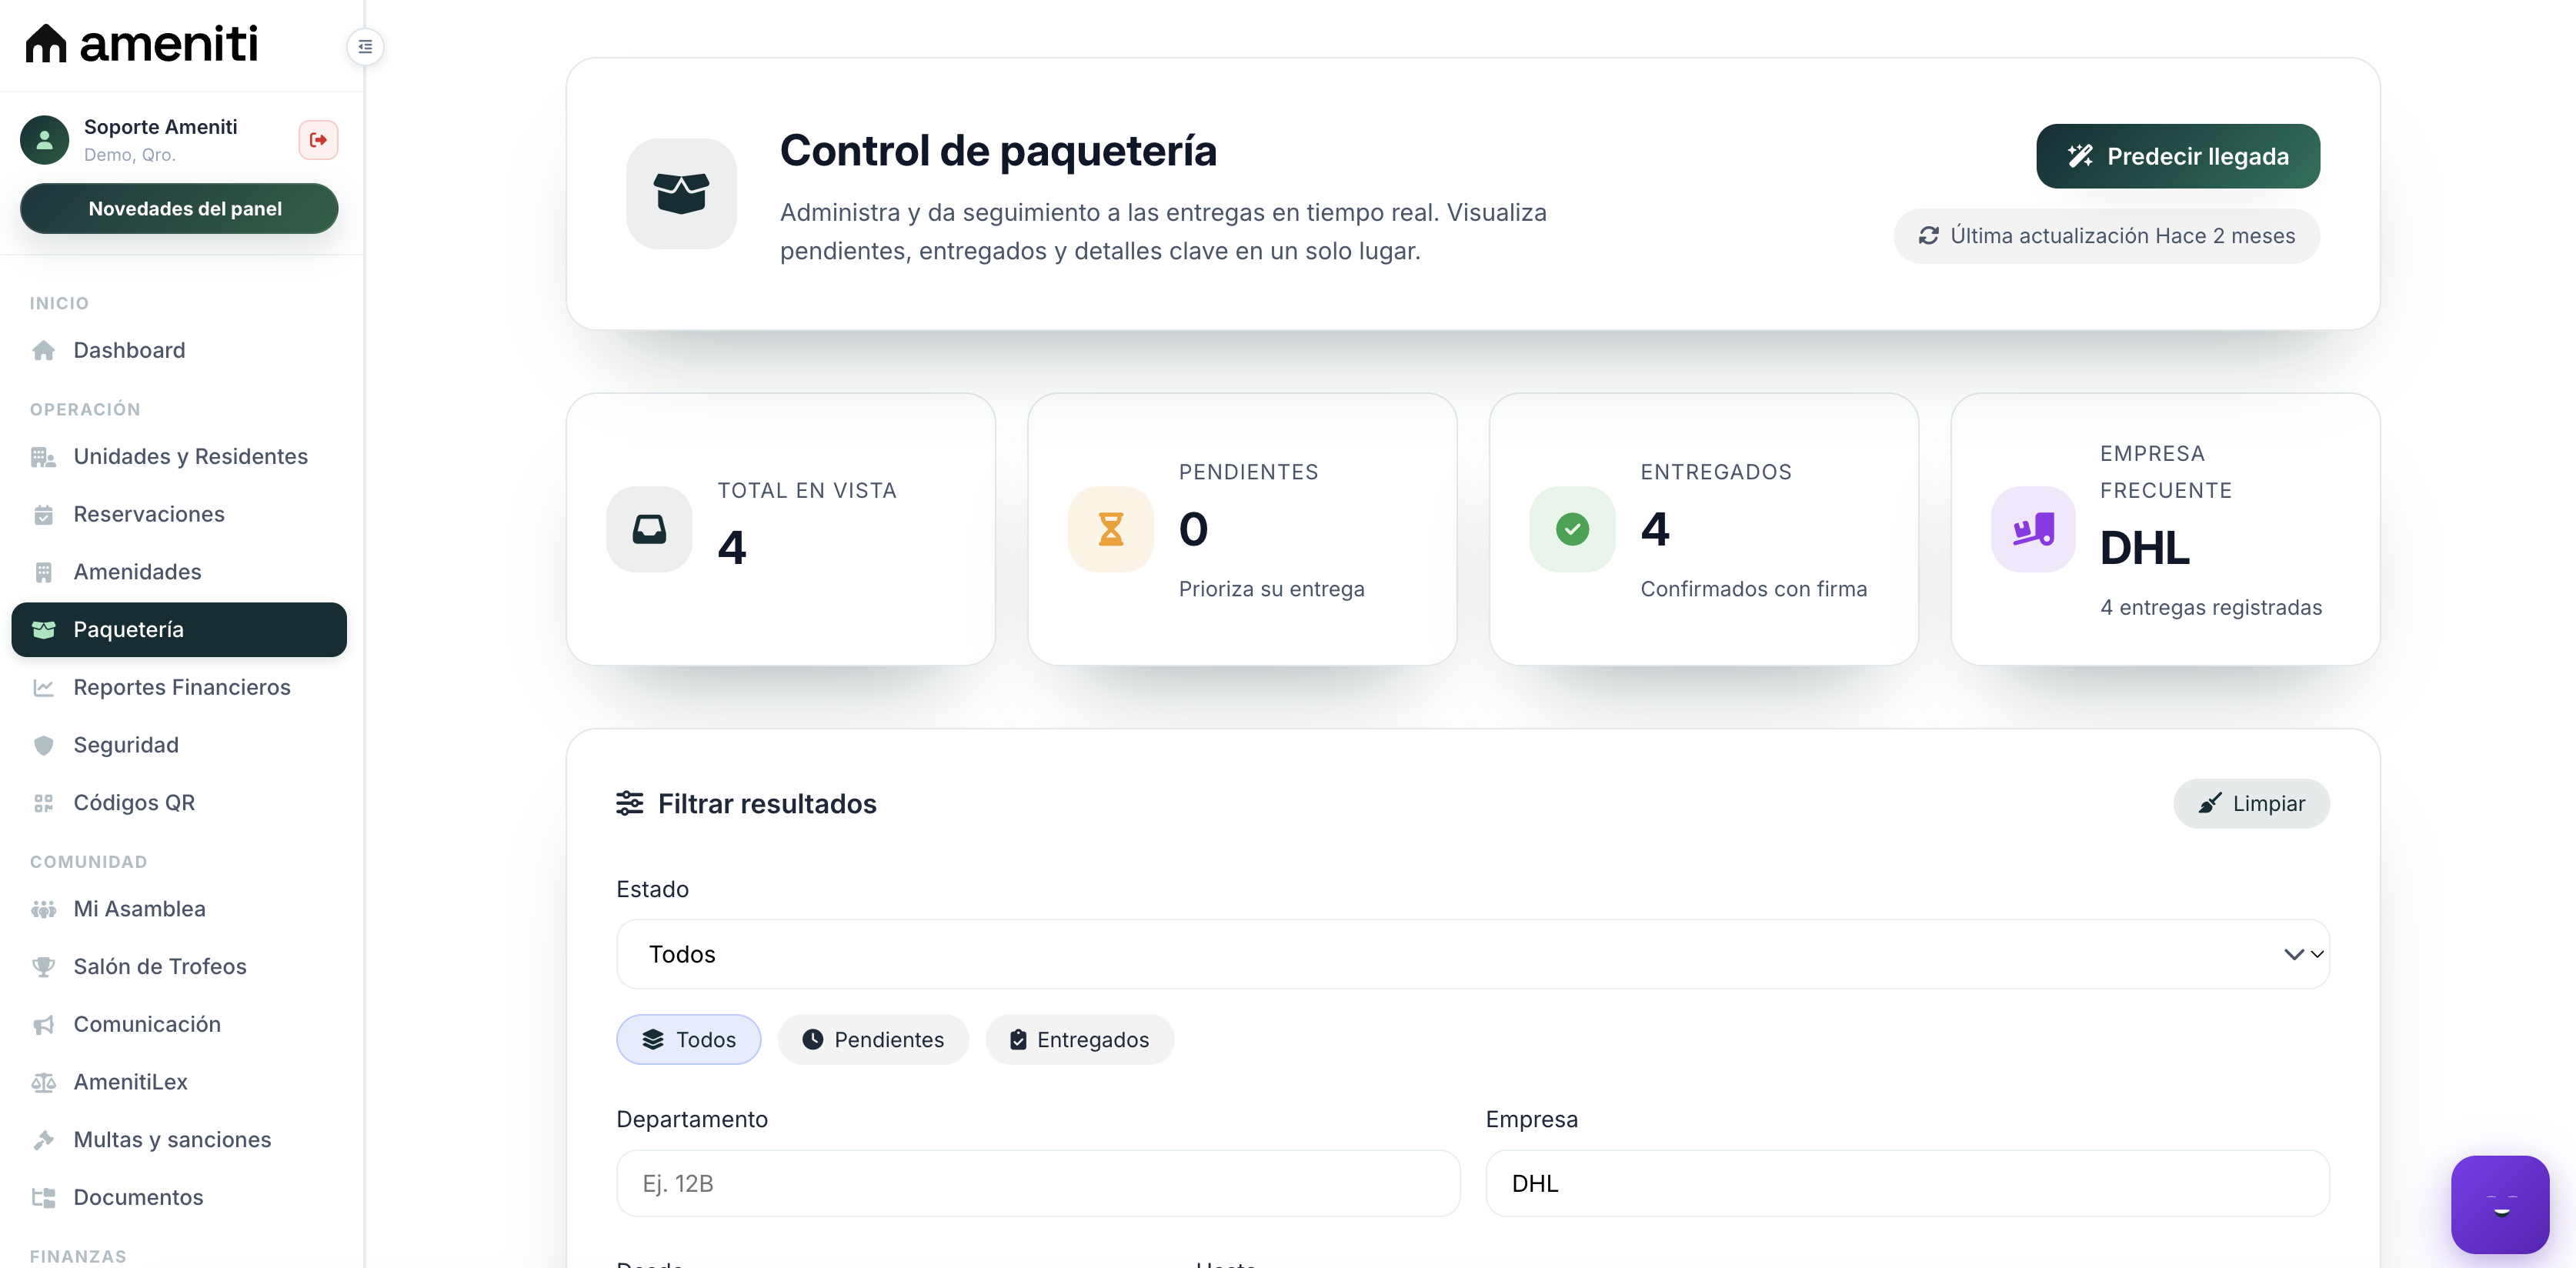
Task: Click the Unidades y Residentes building icon
Action: (43, 457)
